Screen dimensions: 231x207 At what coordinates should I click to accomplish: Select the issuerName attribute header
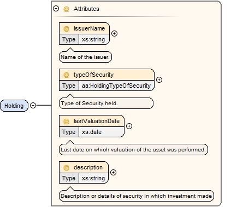85,28
